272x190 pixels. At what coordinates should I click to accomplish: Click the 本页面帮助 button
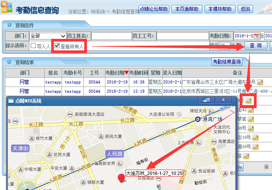(x=187, y=9)
